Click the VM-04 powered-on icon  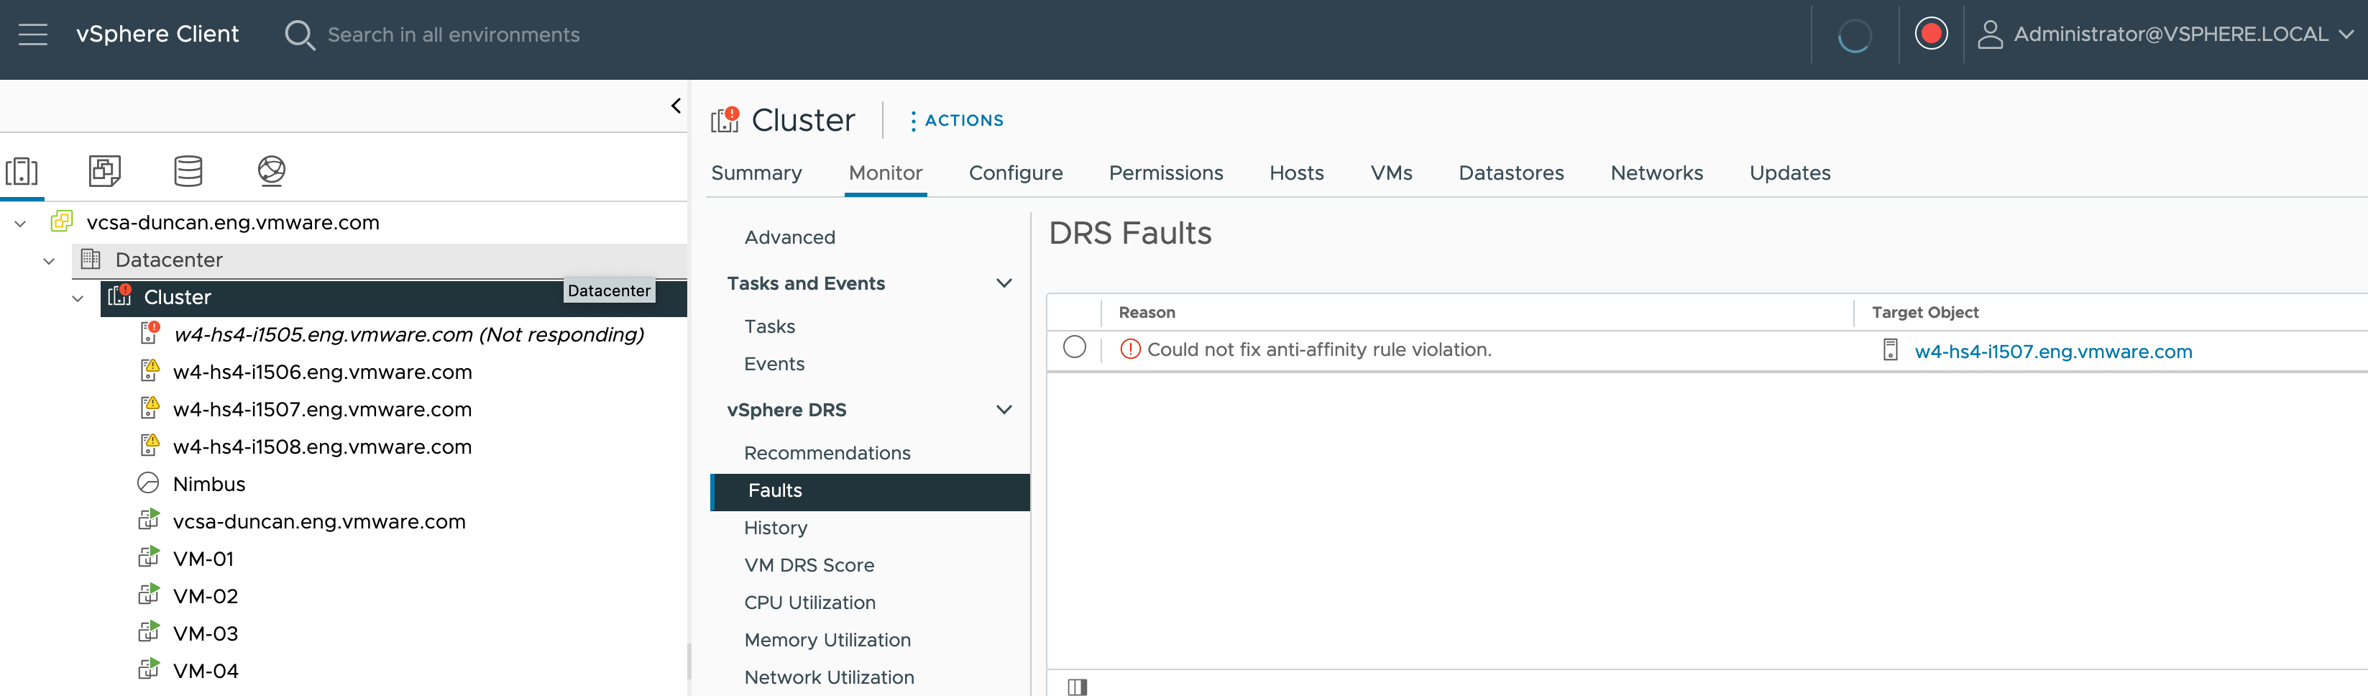149,669
